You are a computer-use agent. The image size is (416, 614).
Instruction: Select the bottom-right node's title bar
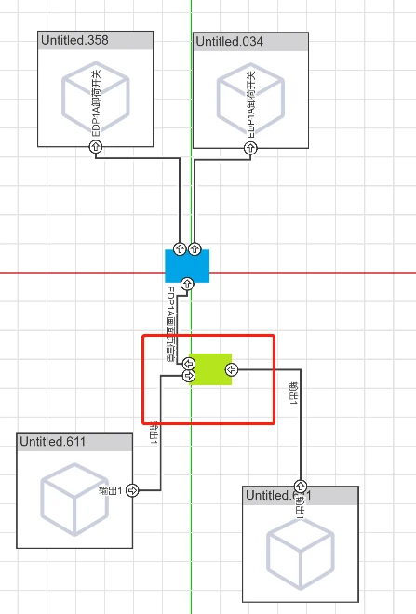coord(301,496)
